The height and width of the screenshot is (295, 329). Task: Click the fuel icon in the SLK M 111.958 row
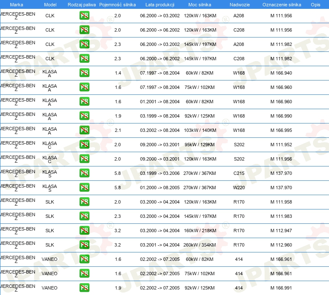pos(84,201)
